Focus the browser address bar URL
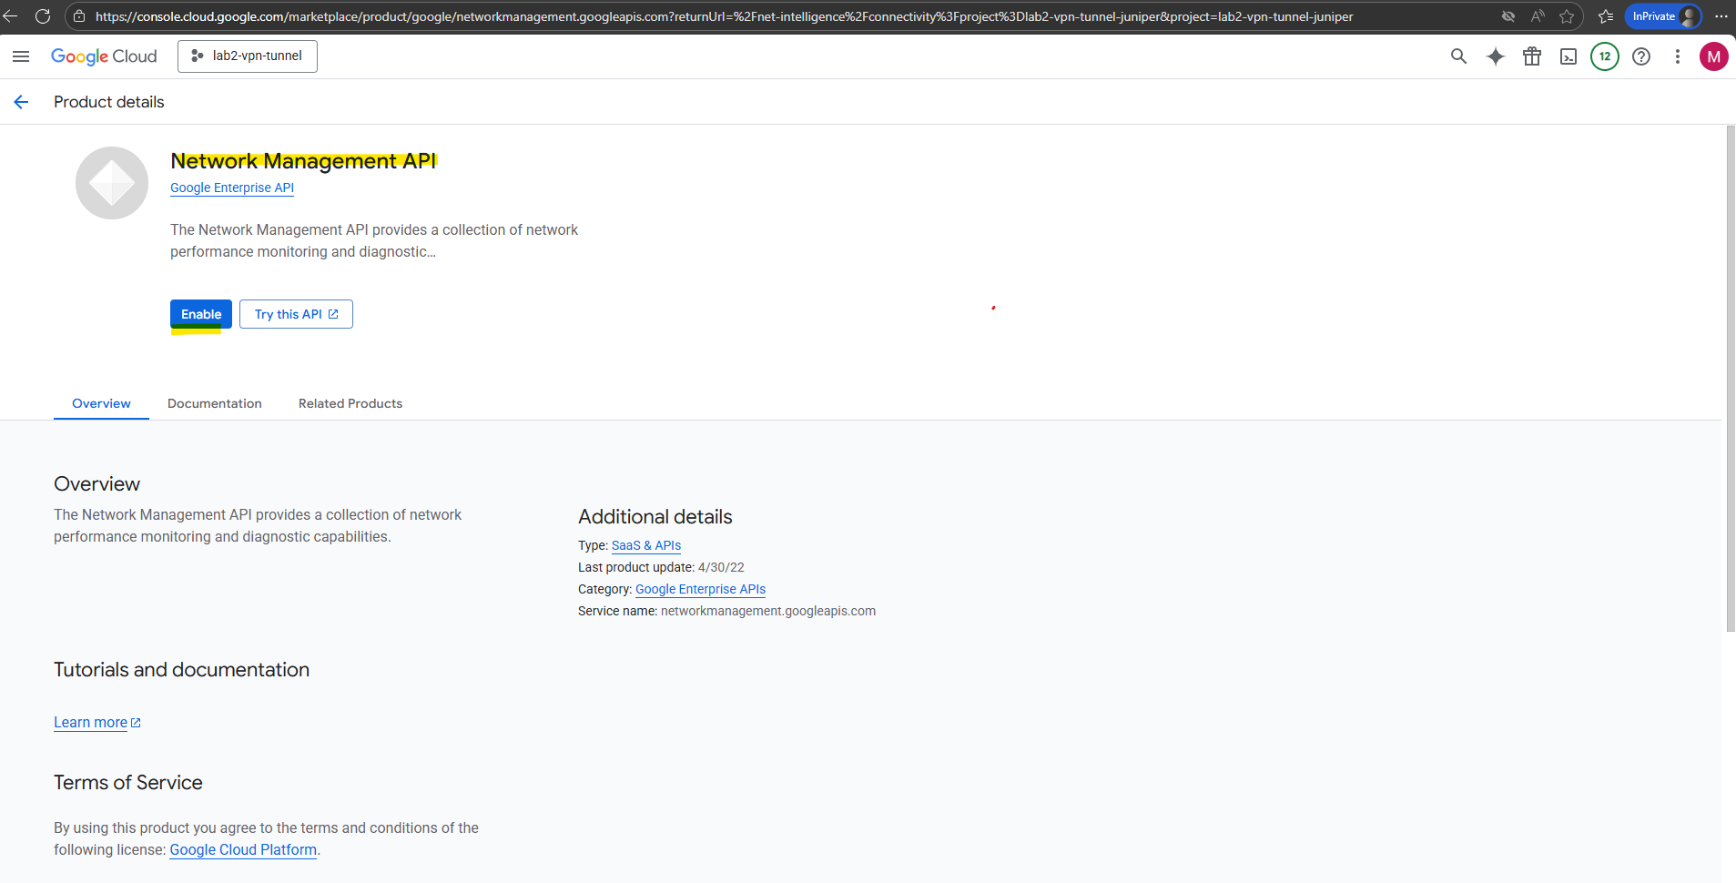Image resolution: width=1736 pixels, height=883 pixels. click(x=724, y=16)
